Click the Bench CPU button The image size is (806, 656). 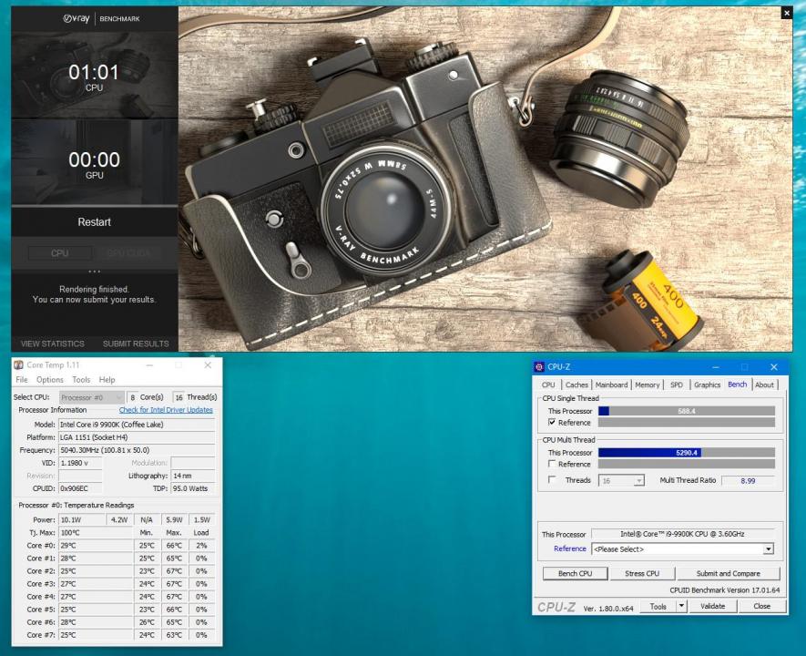pos(575,573)
